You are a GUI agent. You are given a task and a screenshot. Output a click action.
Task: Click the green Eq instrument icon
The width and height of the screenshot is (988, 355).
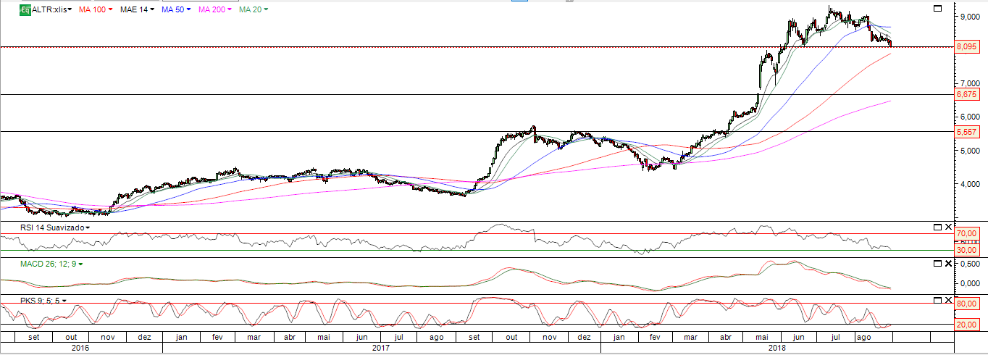tap(25, 10)
